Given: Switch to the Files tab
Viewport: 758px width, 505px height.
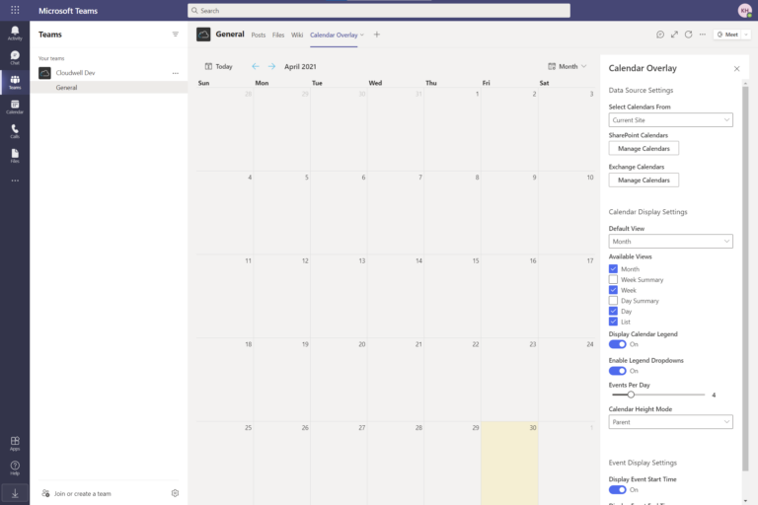Looking at the screenshot, I should tap(278, 35).
